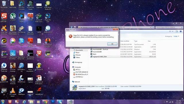This screenshot has width=184, height=104.
Task: Open Documents in Explorer's navigation pane
Action: tap(79, 50)
